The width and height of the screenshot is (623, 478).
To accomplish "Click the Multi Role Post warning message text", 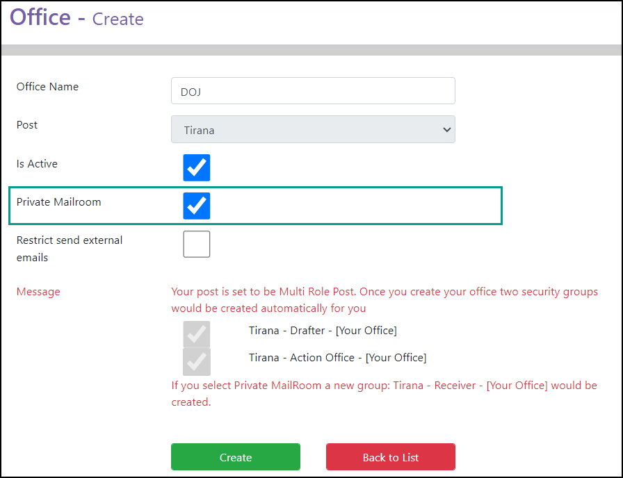I will coord(385,299).
